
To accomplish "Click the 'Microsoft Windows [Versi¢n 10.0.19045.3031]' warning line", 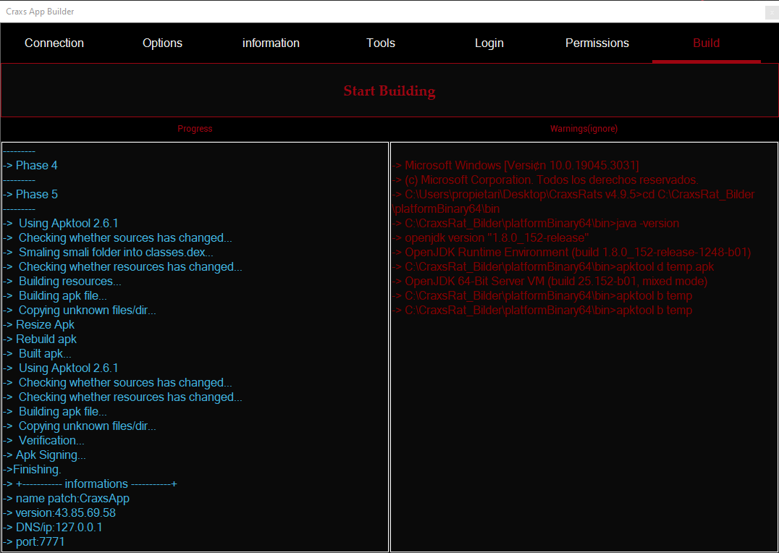I will pos(515,166).
